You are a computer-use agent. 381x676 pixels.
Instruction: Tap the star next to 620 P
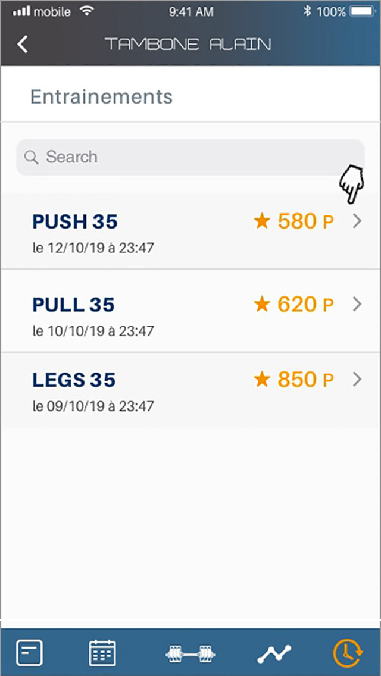(262, 304)
